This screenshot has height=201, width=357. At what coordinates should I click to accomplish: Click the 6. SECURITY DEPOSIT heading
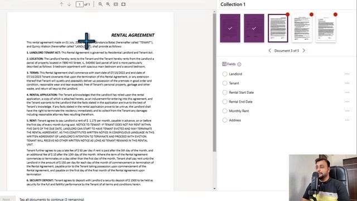tap(40, 180)
